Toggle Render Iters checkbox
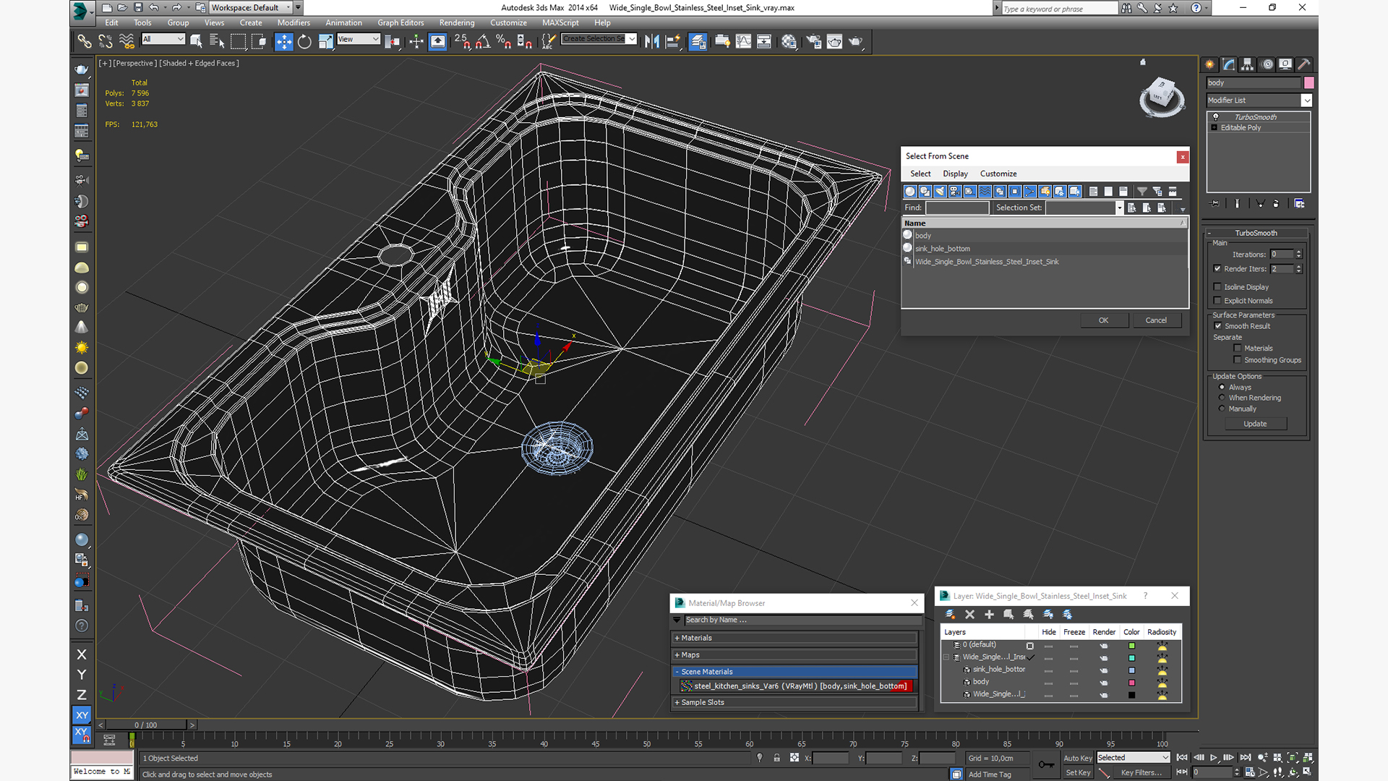The width and height of the screenshot is (1388, 781). [1217, 268]
